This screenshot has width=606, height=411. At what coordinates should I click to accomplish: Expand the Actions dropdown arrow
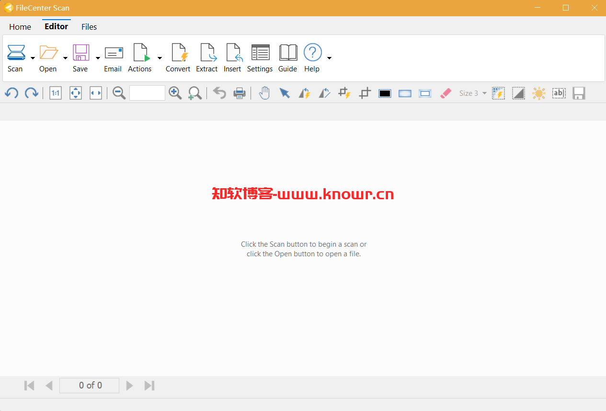160,58
